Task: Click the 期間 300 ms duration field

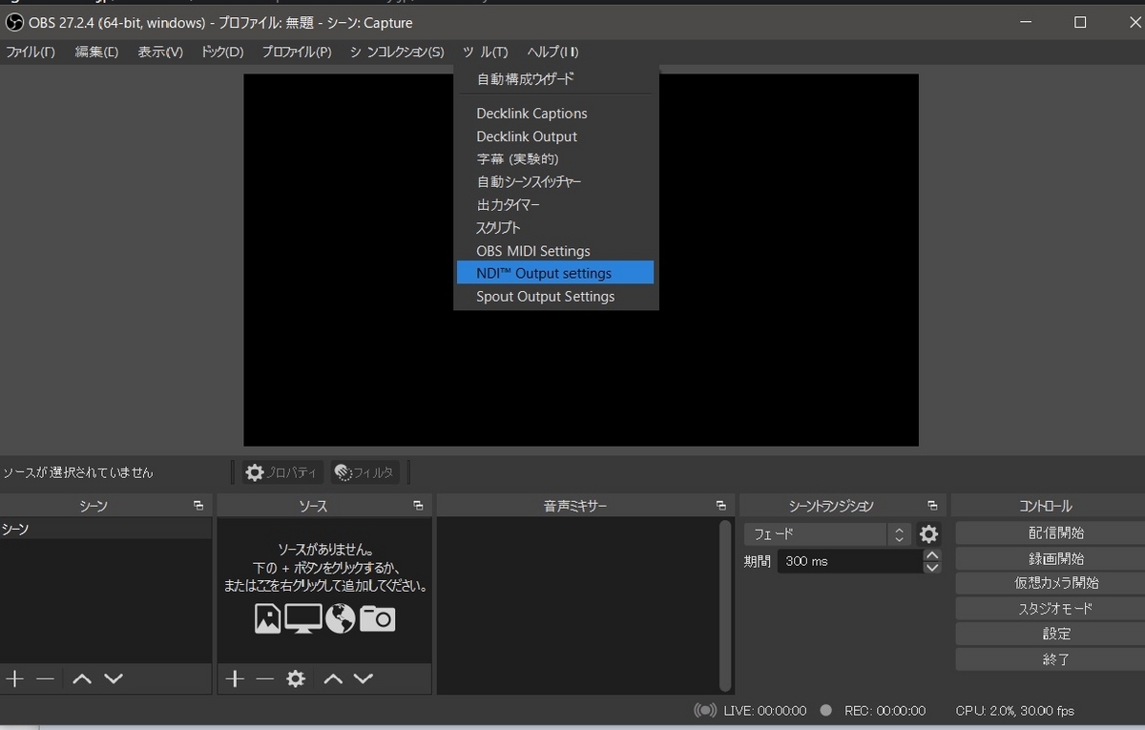Action: 850,561
